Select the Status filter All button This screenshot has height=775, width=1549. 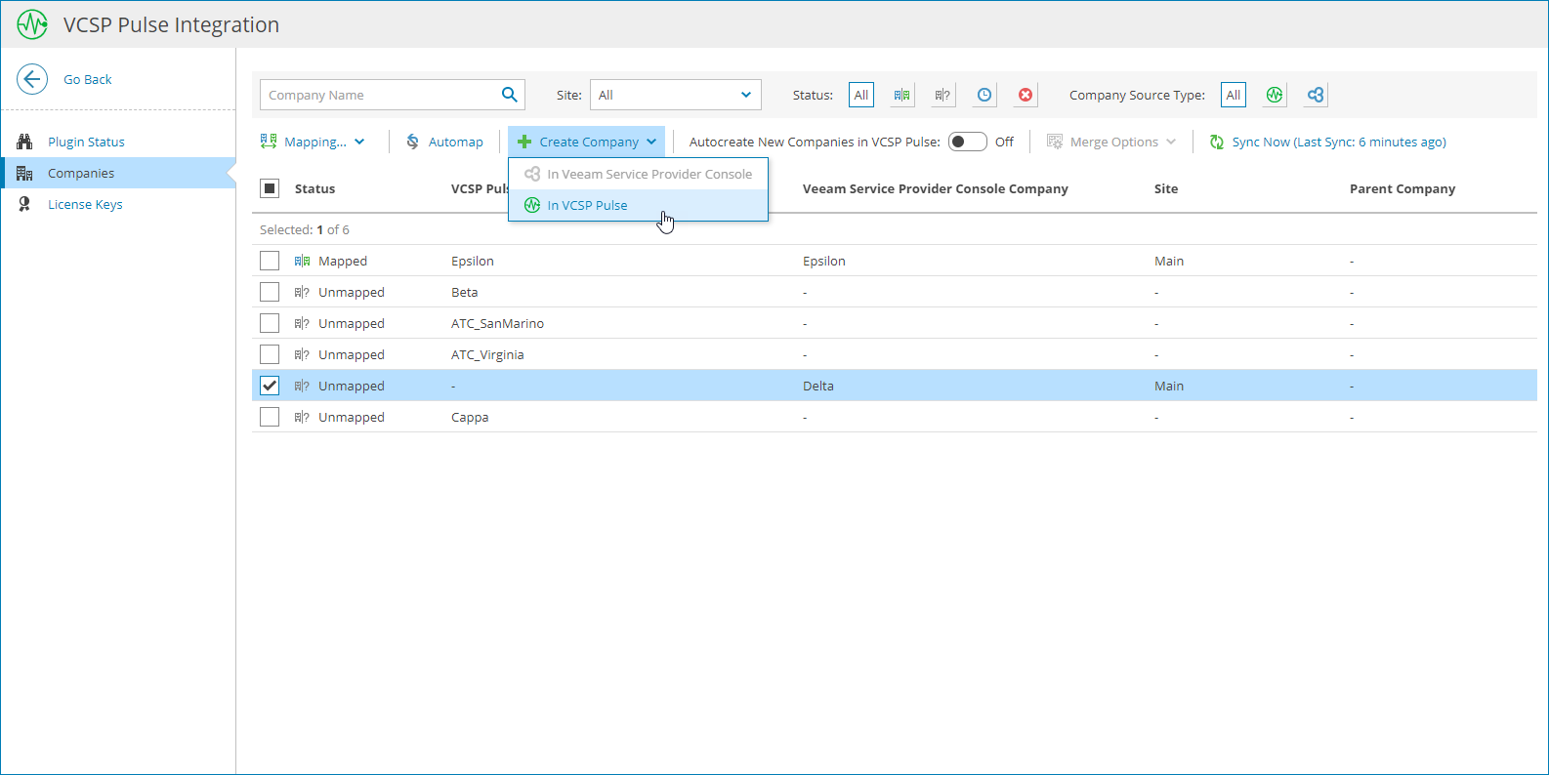click(x=860, y=95)
